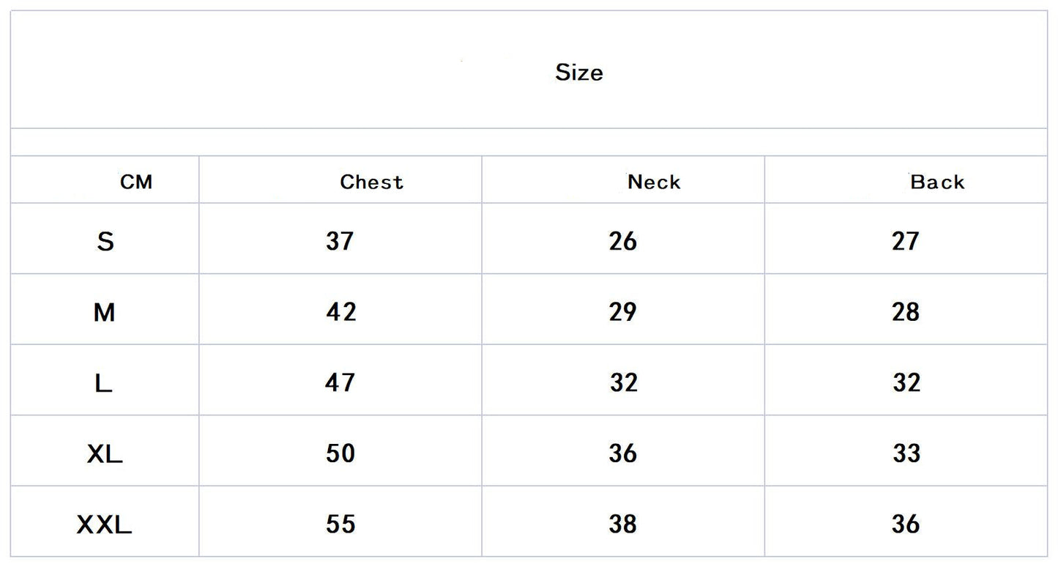
Task: Click the Size table title
Action: [578, 73]
